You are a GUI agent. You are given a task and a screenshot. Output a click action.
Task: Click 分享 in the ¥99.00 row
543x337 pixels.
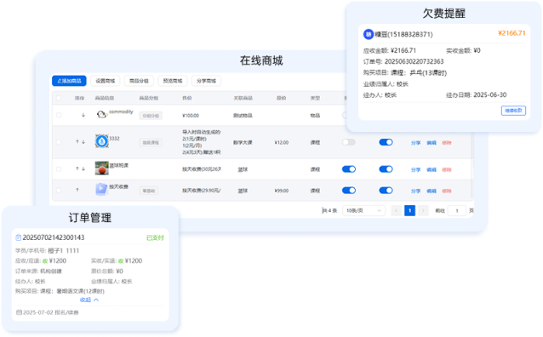[x=415, y=191]
